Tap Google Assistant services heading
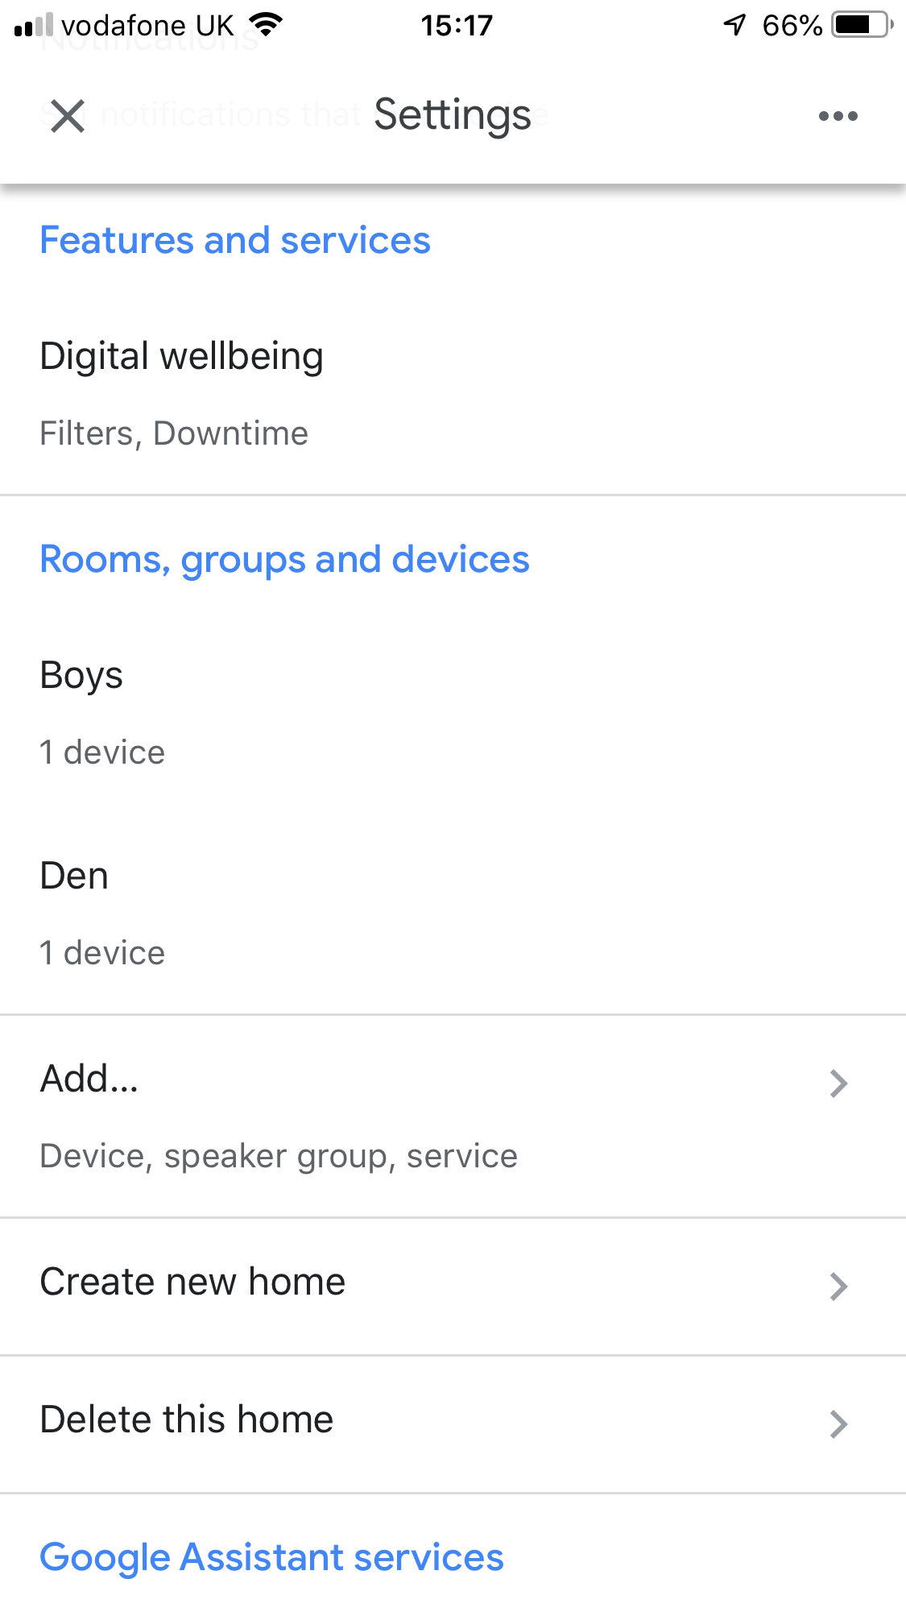 tap(271, 1557)
